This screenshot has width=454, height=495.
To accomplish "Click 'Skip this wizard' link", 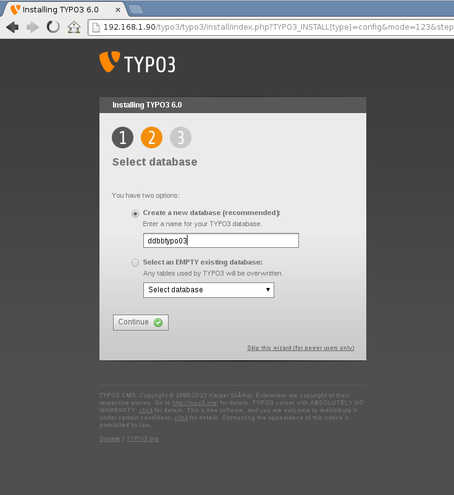I will [x=300, y=348].
